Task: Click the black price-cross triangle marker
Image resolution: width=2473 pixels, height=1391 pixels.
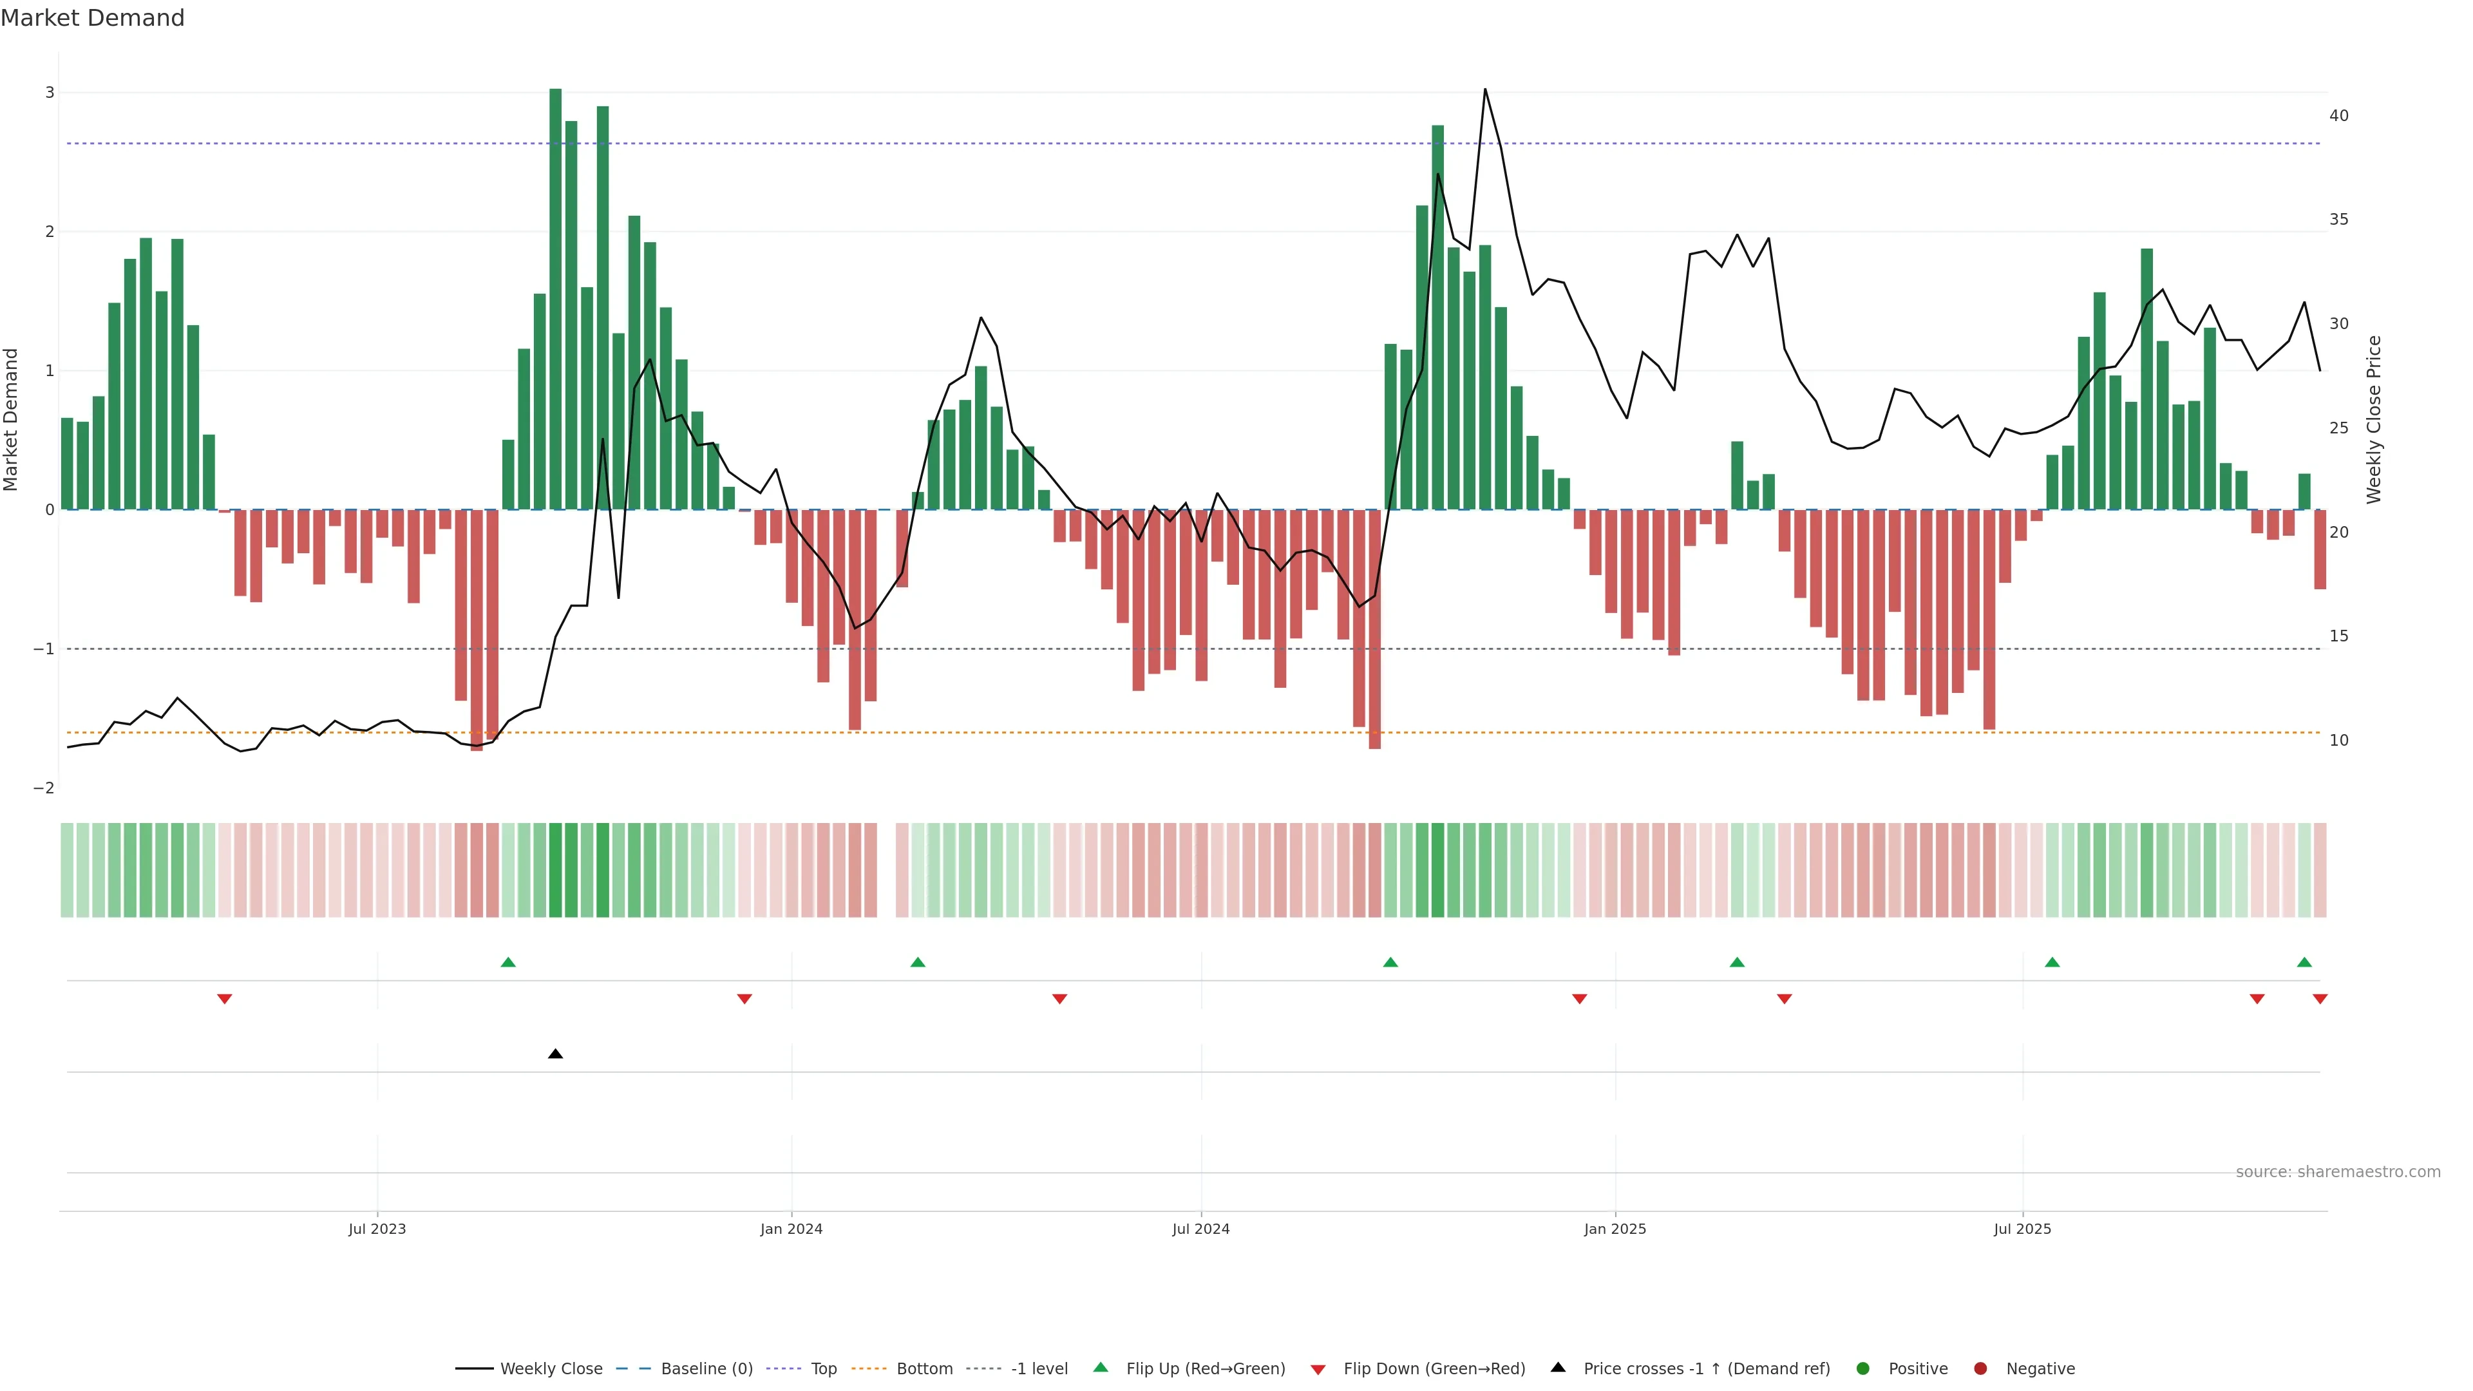Action: 555,1054
